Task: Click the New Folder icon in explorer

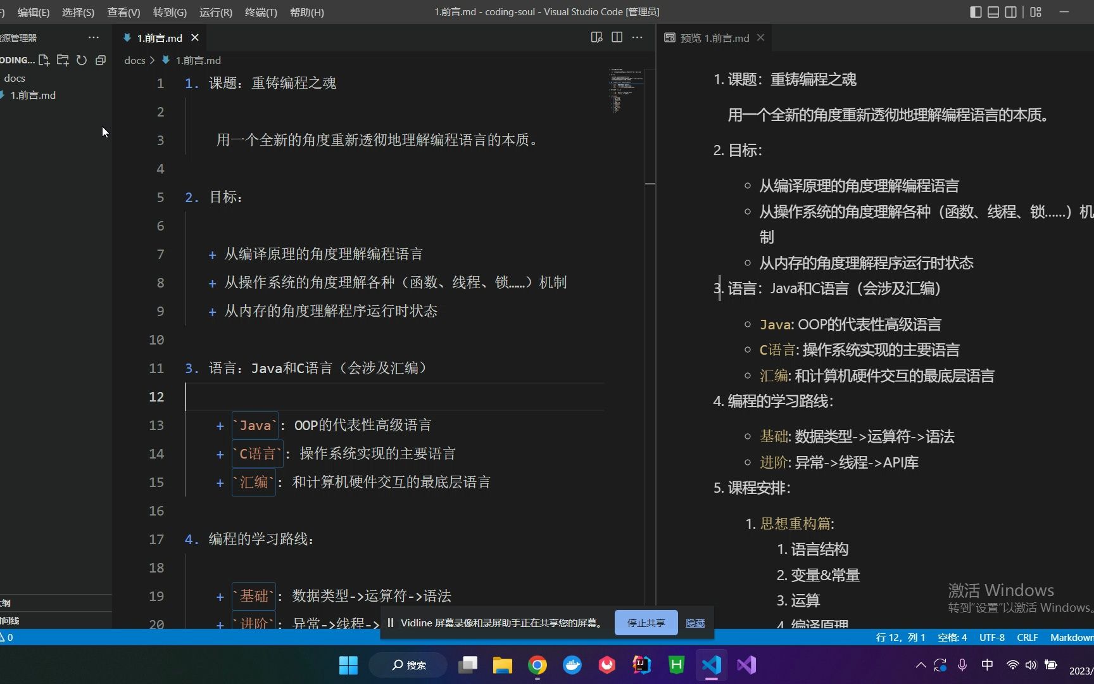Action: point(63,60)
